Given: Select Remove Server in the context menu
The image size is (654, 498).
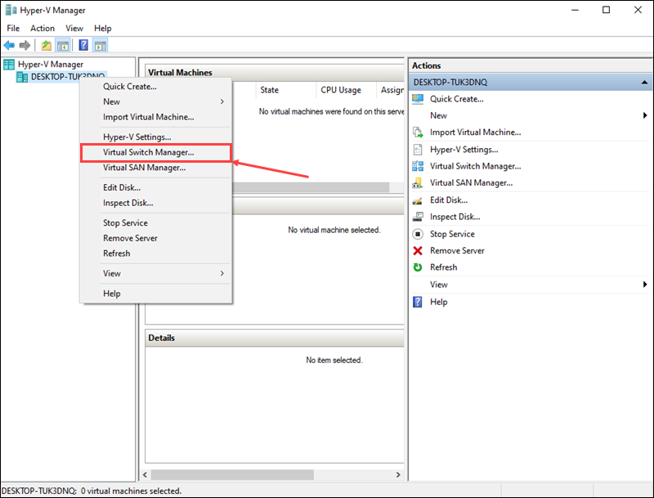Looking at the screenshot, I should pyautogui.click(x=155, y=238).
